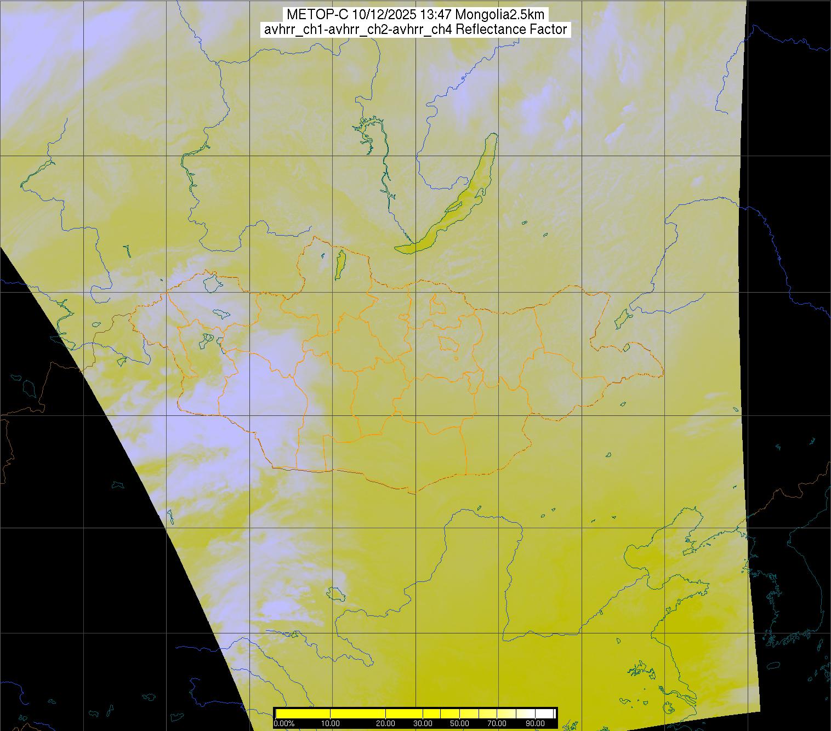Click the white end of the reflectance colorbar
Viewport: 831px width, 731px height.
click(x=545, y=713)
